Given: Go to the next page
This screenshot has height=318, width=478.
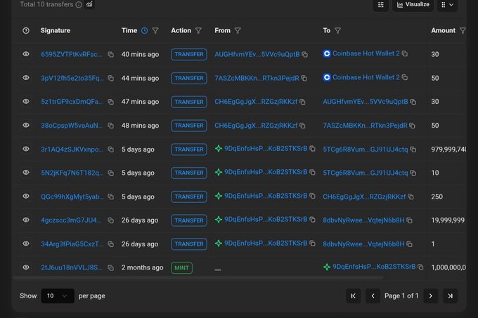Looking at the screenshot, I should pyautogui.click(x=431, y=296).
